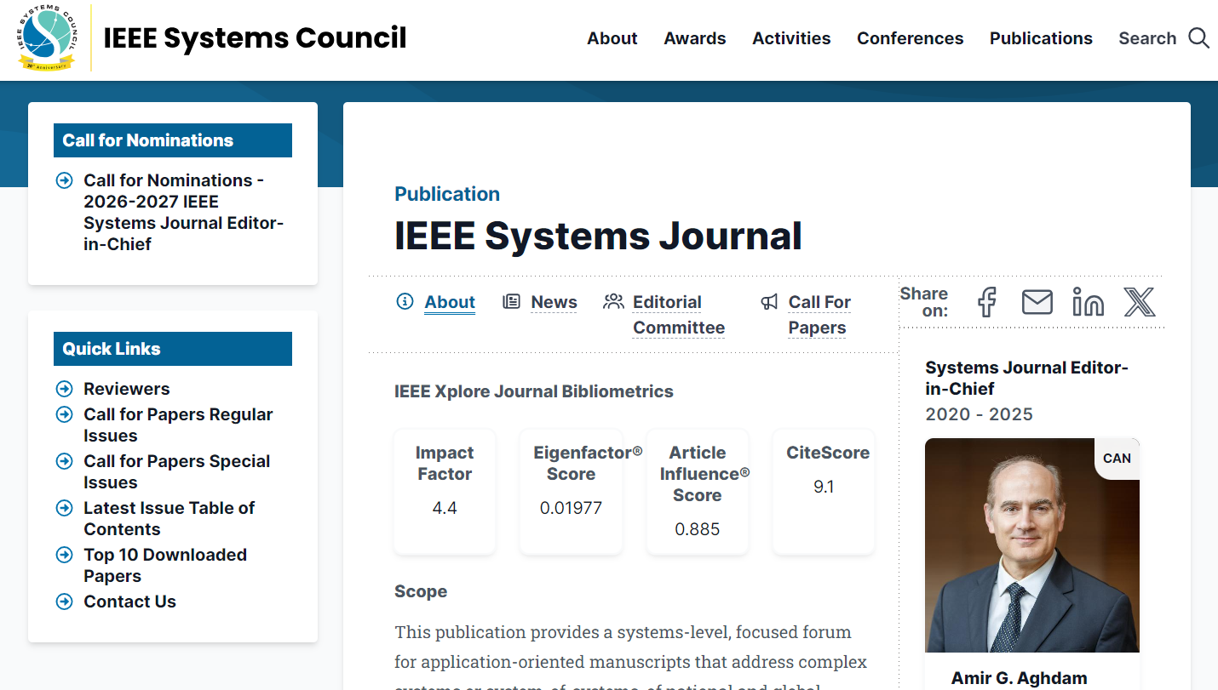Click the LinkedIn share icon
This screenshot has height=690, width=1218.
click(x=1088, y=302)
